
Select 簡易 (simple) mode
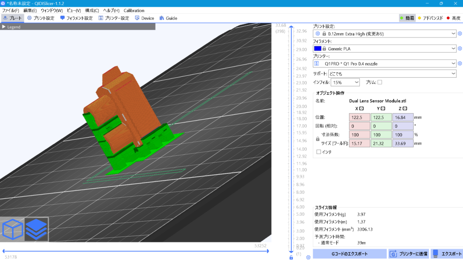click(x=407, y=18)
